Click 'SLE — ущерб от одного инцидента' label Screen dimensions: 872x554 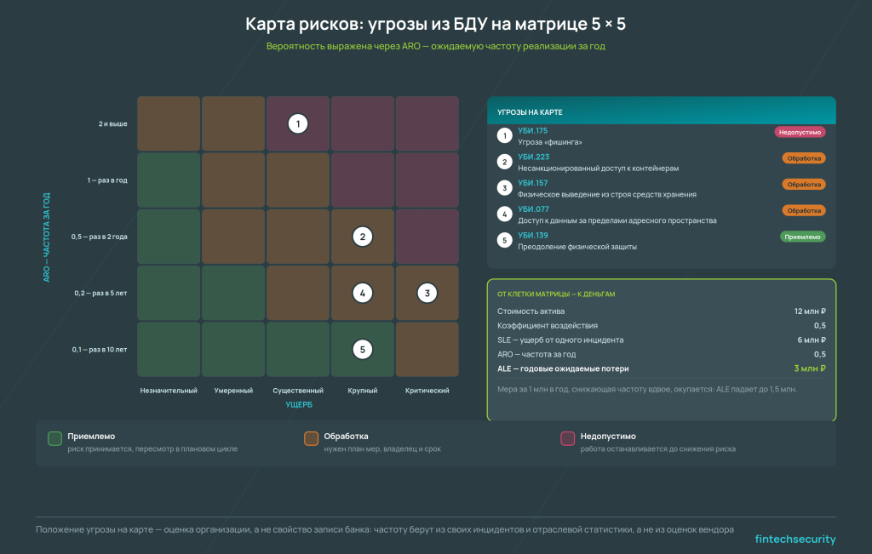(x=560, y=340)
